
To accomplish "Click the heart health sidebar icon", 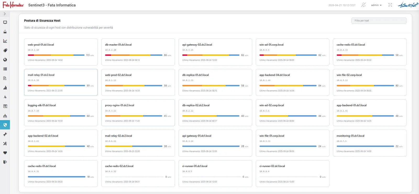I will pyautogui.click(x=5, y=153).
